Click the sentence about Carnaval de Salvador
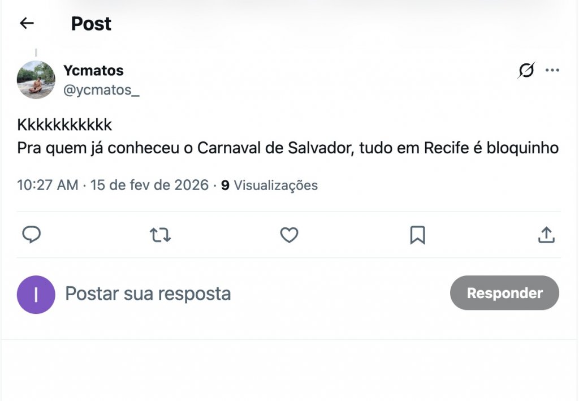579x401 pixels. tap(288, 148)
